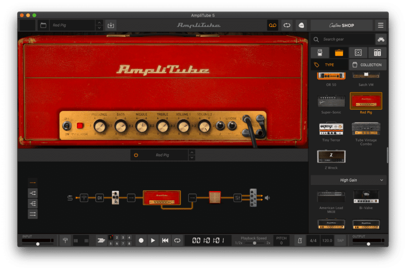Image resolution: width=406 pixels, height=270 pixels.
Task: Open the mixer block in signal chain
Action: [x=237, y=198]
